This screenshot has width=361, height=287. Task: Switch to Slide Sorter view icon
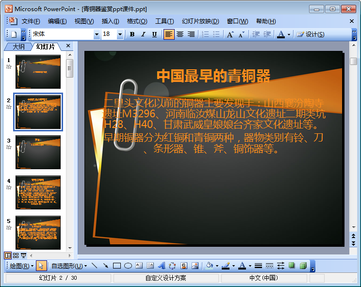(x=16, y=255)
